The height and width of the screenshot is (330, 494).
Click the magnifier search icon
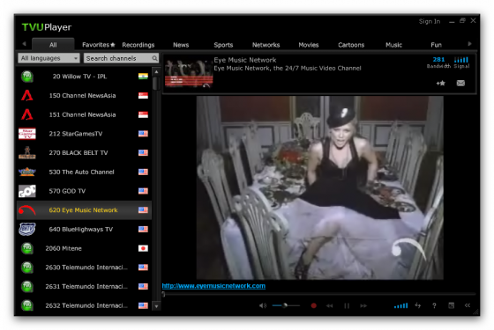click(x=154, y=58)
